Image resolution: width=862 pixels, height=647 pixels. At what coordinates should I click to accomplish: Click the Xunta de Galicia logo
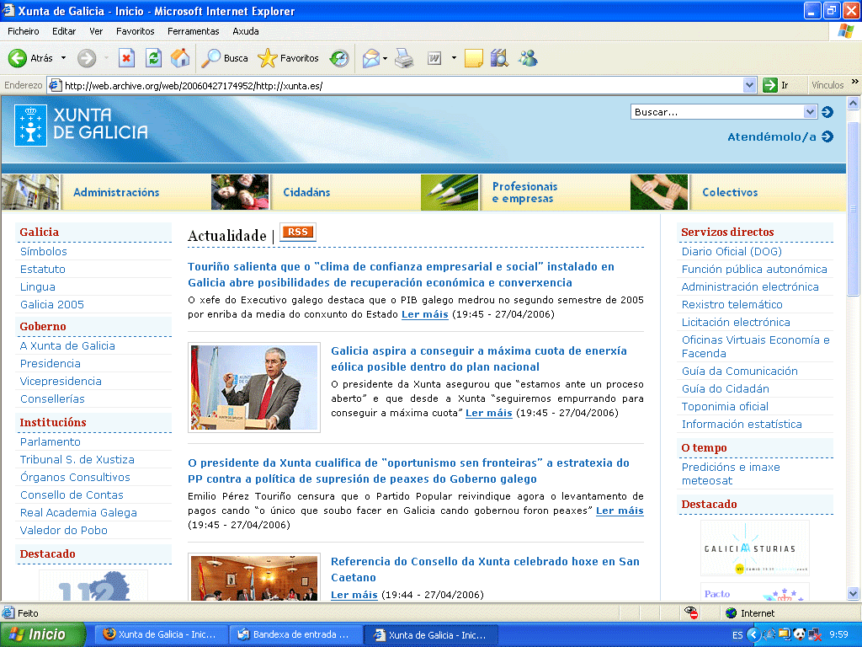pyautogui.click(x=82, y=125)
